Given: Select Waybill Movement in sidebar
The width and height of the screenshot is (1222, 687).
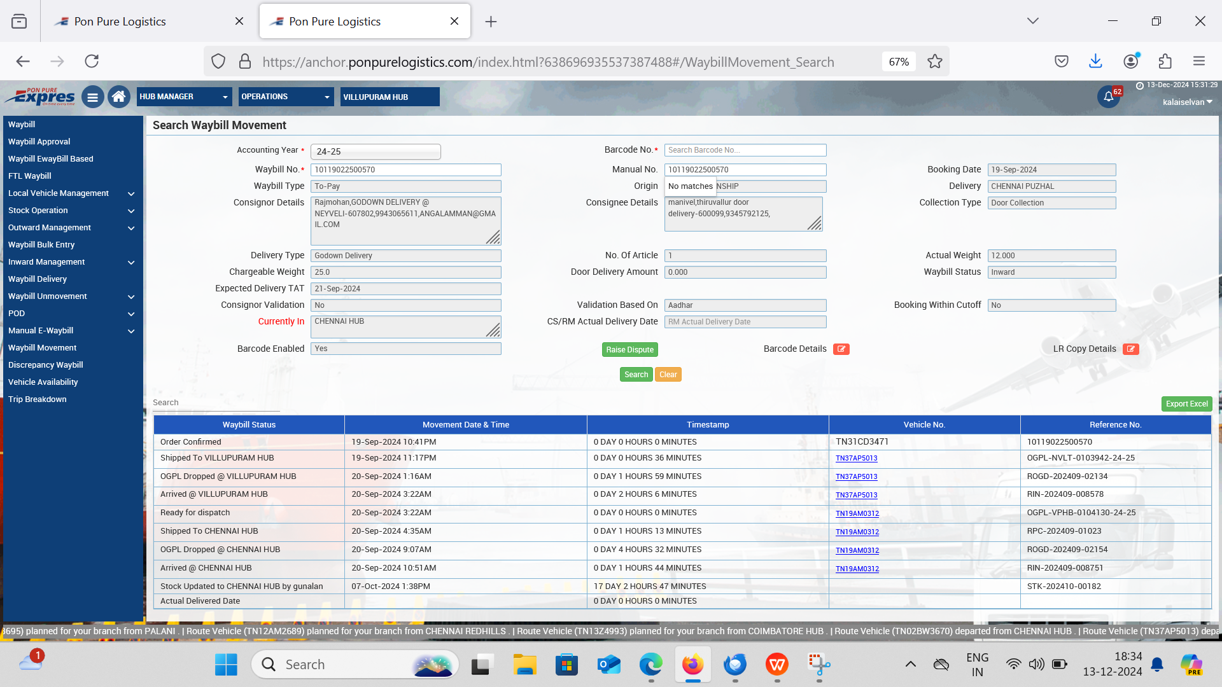Looking at the screenshot, I should (42, 348).
